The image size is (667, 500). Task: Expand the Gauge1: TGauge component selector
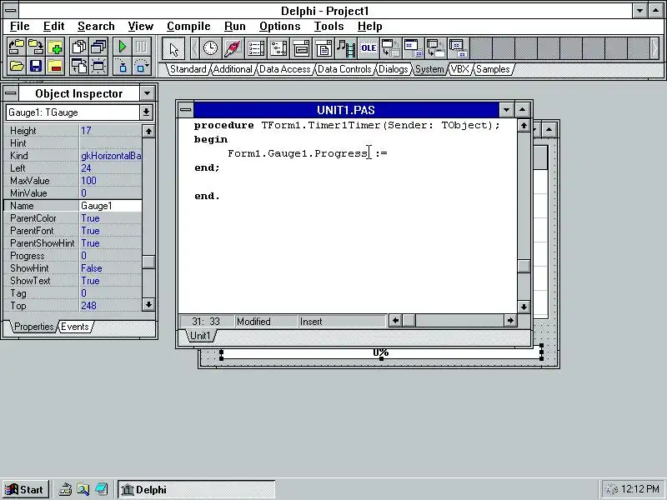(146, 112)
